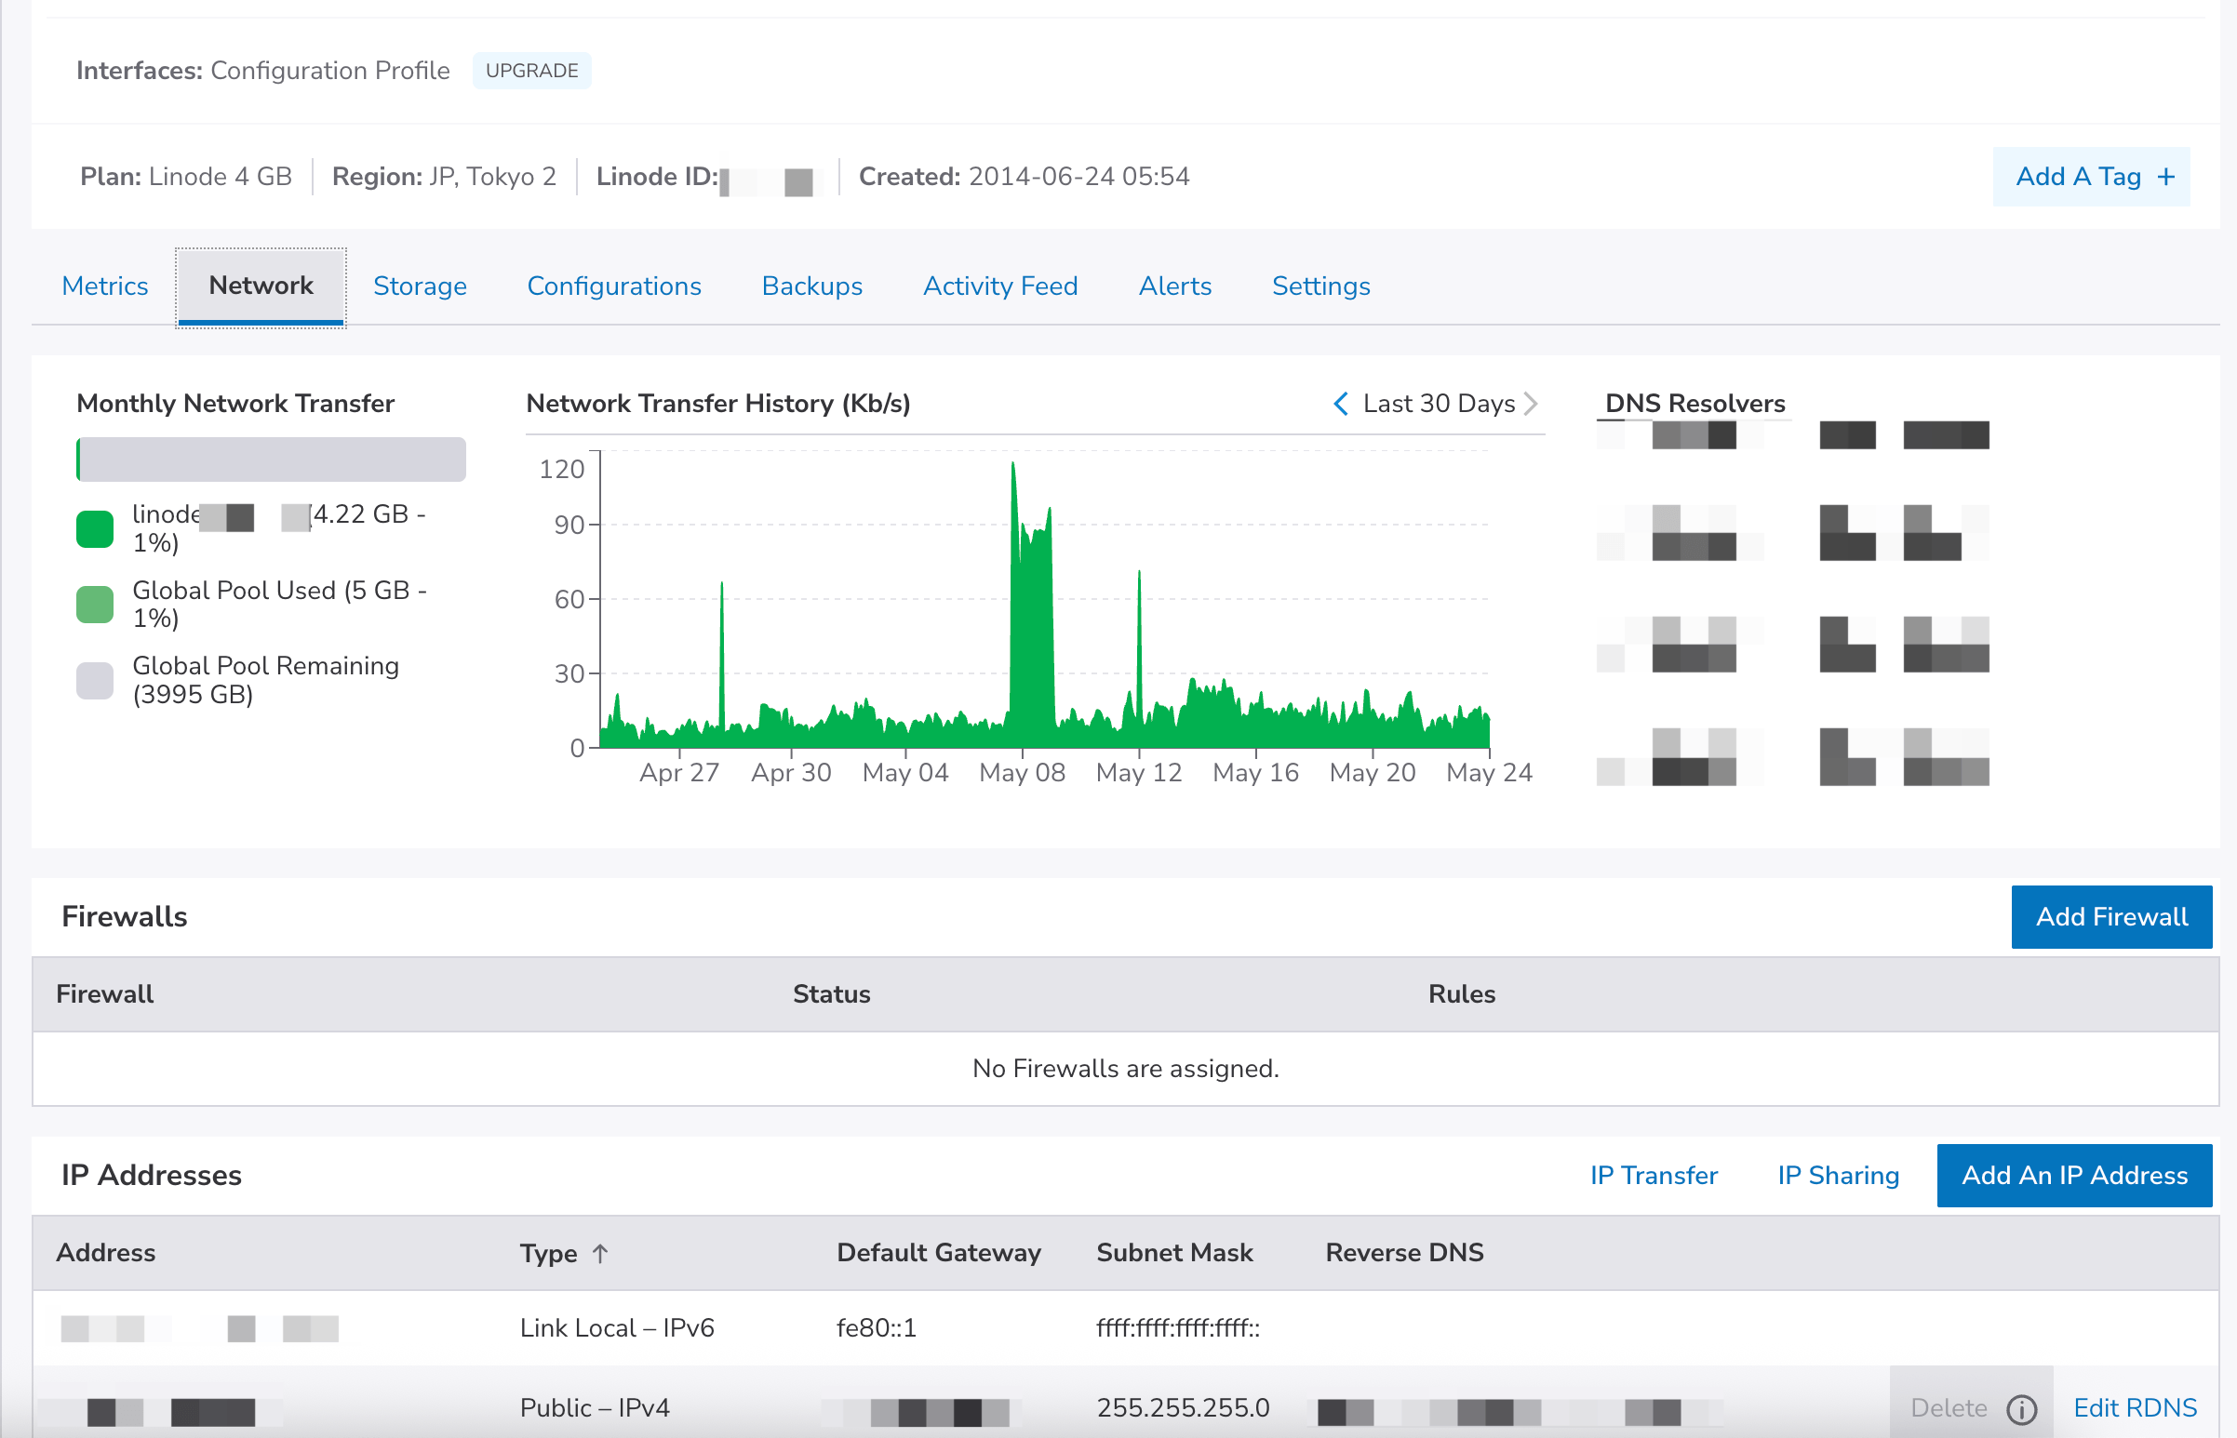Go to next period with right chevron
Image resolution: width=2237 pixels, height=1438 pixels.
coord(1530,404)
